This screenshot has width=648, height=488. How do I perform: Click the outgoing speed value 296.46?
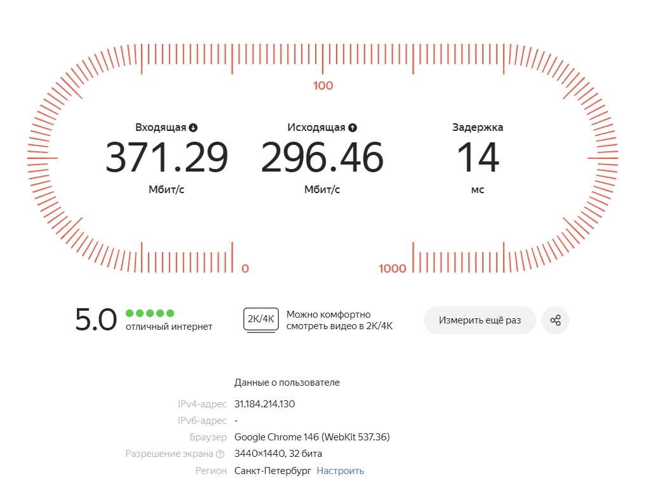[322, 157]
